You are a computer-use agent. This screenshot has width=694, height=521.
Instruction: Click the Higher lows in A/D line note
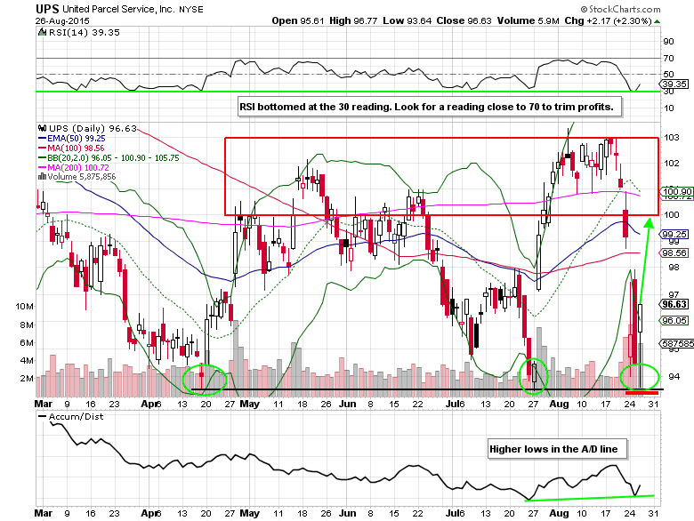(x=558, y=449)
